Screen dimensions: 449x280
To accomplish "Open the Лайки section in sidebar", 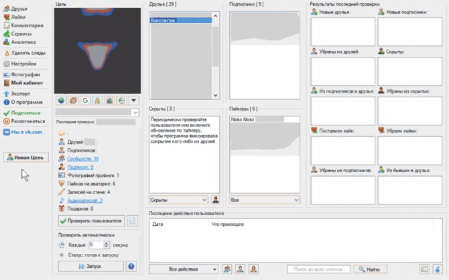I will point(14,17).
